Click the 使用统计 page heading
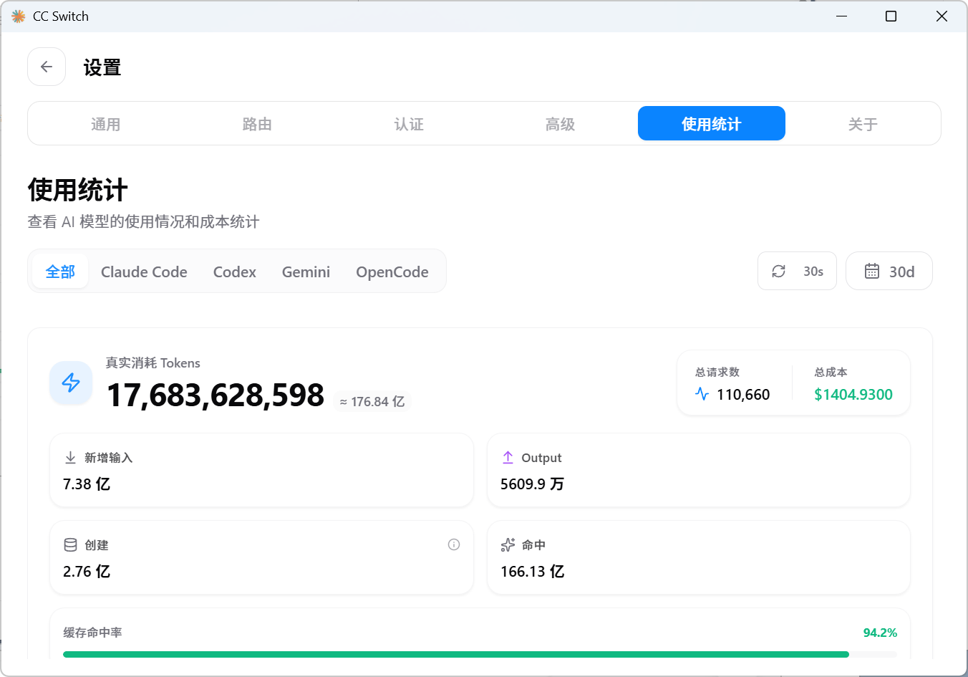The height and width of the screenshot is (677, 968). click(78, 191)
